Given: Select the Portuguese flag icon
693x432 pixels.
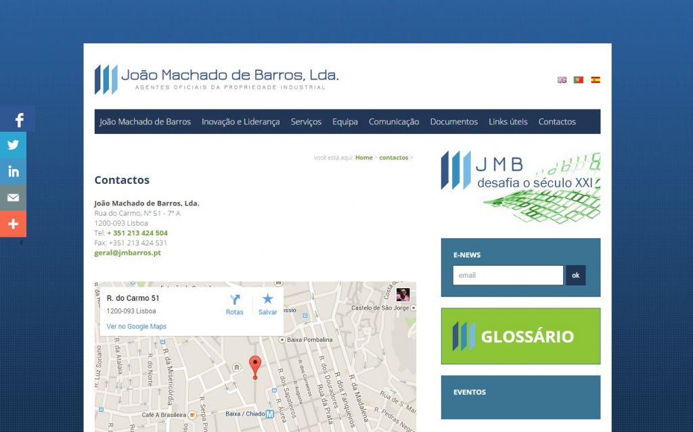Looking at the screenshot, I should [x=578, y=80].
